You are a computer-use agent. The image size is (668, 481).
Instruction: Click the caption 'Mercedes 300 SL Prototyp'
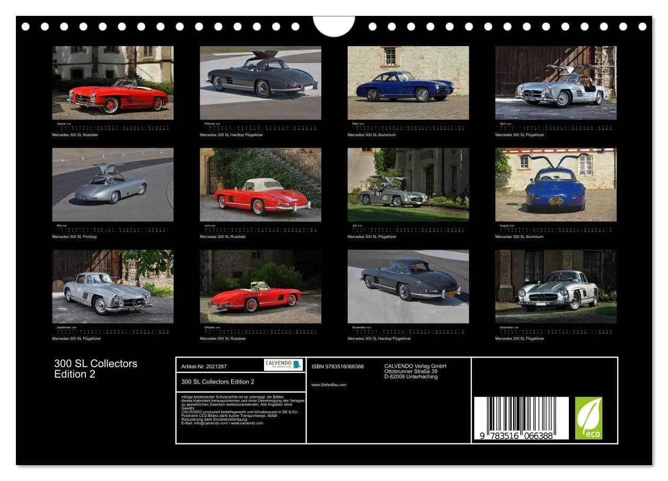point(74,237)
